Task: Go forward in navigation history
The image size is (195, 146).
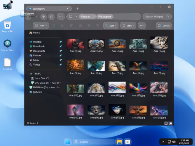Action: 36,17
